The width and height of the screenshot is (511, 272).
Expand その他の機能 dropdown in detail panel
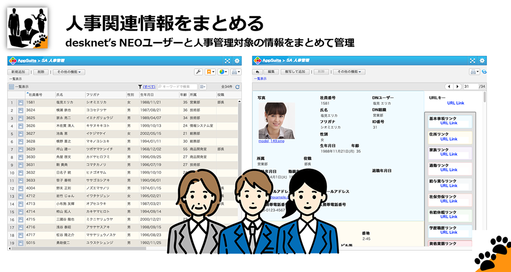[349, 72]
